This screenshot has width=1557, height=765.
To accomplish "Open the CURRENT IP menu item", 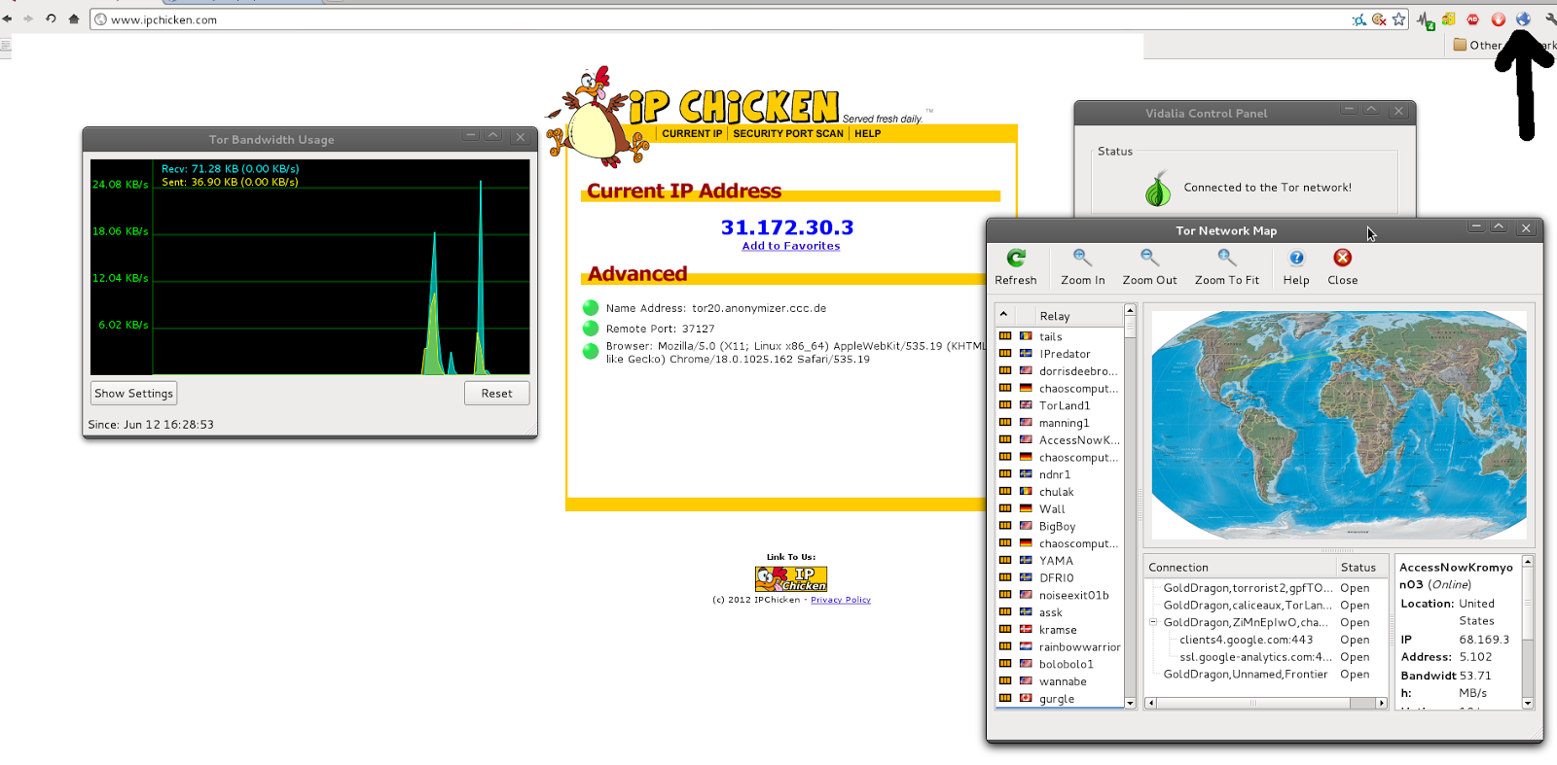I will pos(692,134).
